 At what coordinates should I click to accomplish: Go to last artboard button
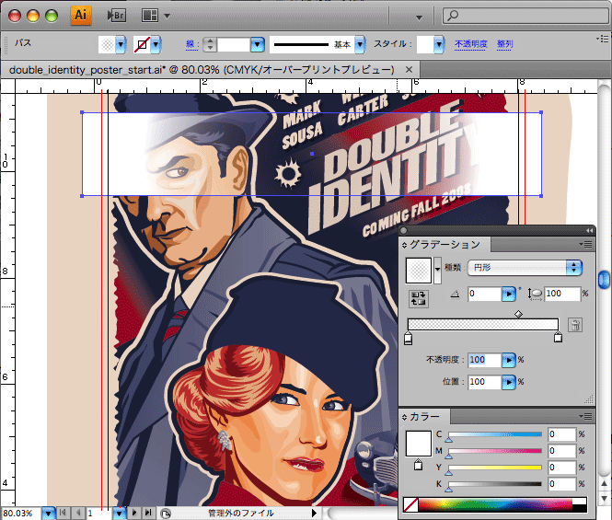coord(148,513)
